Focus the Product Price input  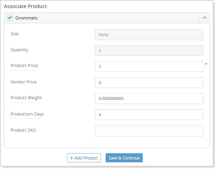pos(149,66)
